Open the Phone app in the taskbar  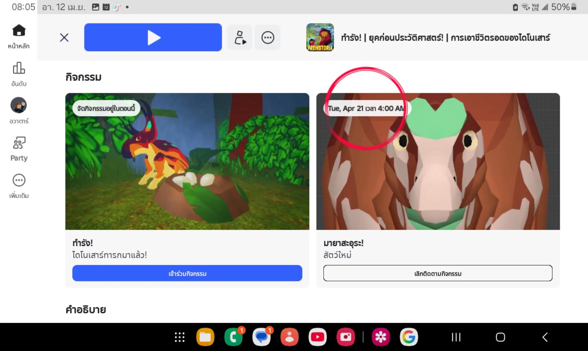point(233,337)
